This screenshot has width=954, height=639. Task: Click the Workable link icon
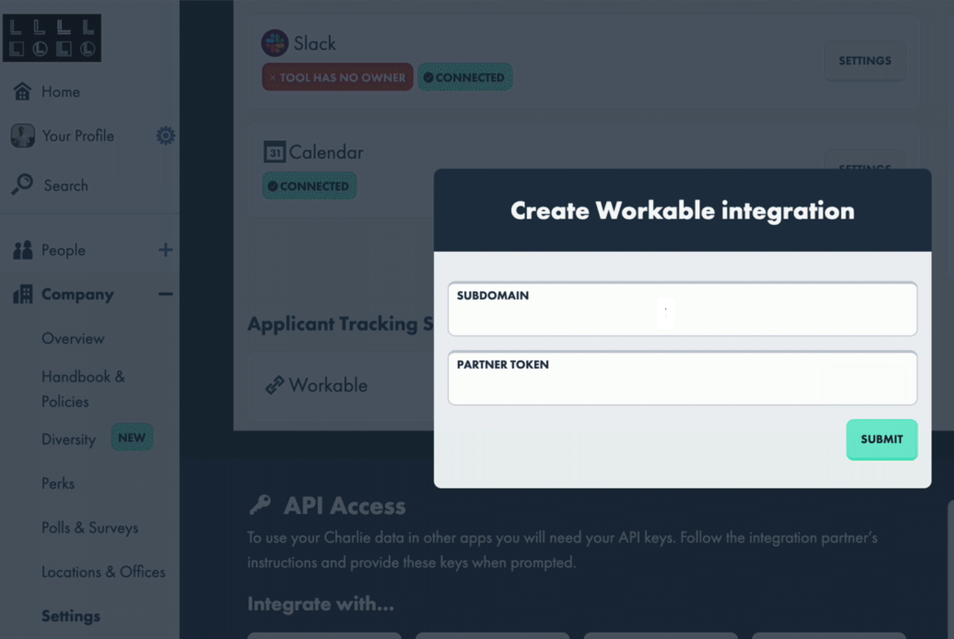pos(275,385)
